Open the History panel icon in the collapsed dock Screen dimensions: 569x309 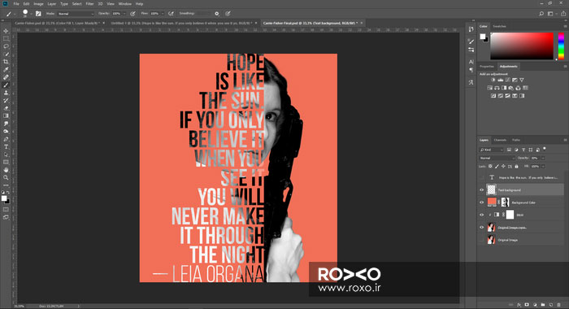[x=471, y=28]
